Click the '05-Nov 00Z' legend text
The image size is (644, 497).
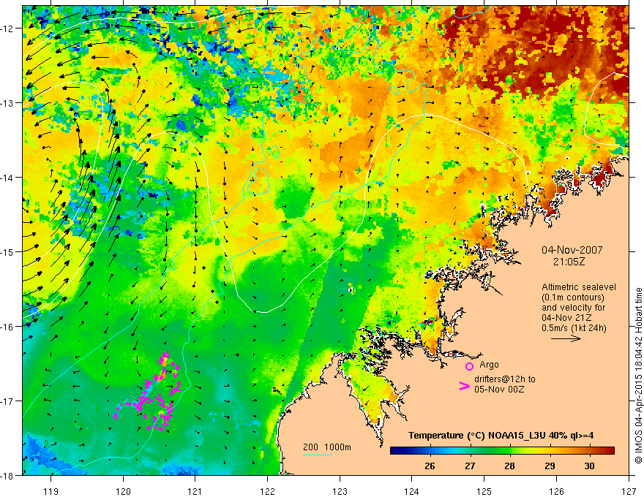pyautogui.click(x=499, y=389)
